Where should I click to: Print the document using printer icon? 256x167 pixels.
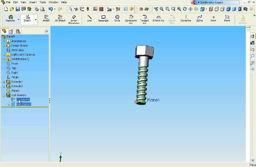coord(37,9)
